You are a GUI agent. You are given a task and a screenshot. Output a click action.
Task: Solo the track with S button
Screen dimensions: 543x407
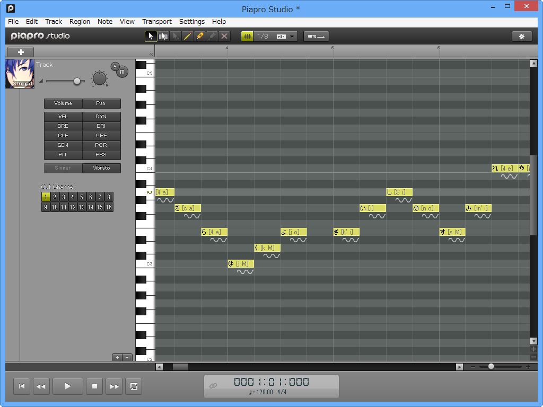(115, 66)
